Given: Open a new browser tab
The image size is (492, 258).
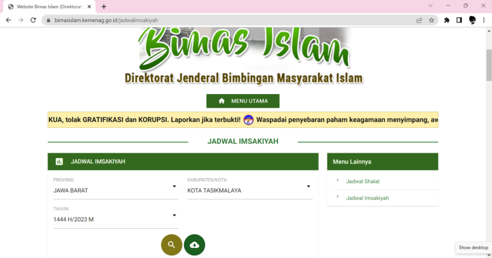Looking at the screenshot, I should pos(104,6).
